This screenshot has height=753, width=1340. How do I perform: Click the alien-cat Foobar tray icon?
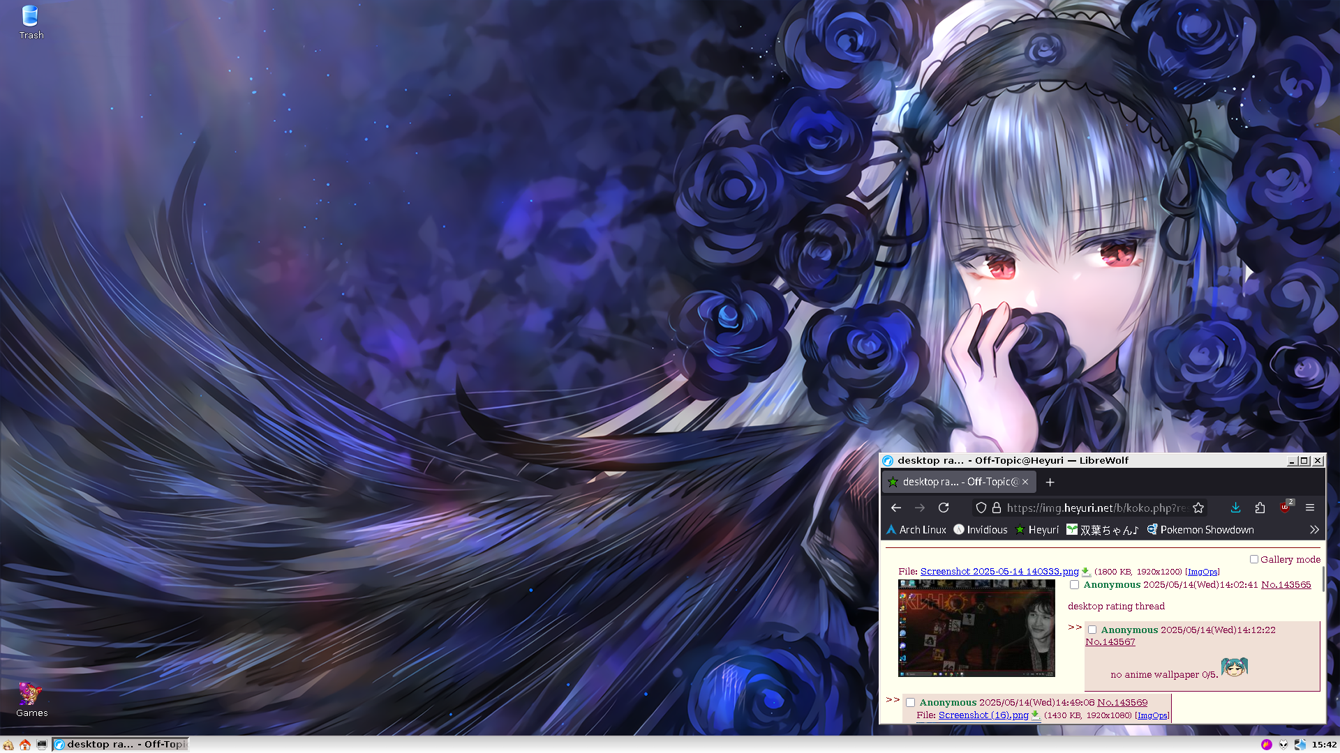1283,745
